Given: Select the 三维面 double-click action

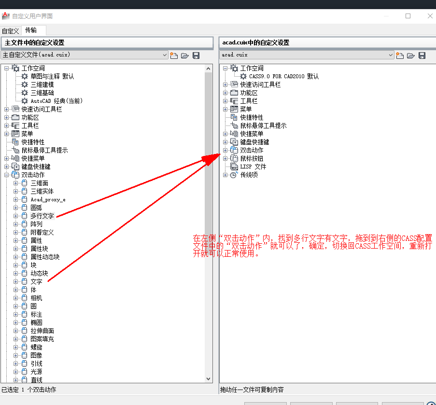Looking at the screenshot, I should tap(40, 183).
